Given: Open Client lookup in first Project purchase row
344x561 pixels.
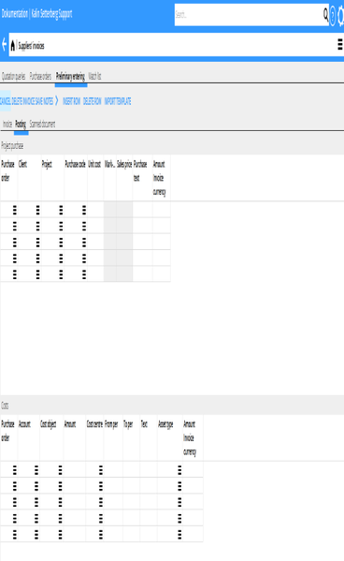Looking at the screenshot, I should click(38, 210).
